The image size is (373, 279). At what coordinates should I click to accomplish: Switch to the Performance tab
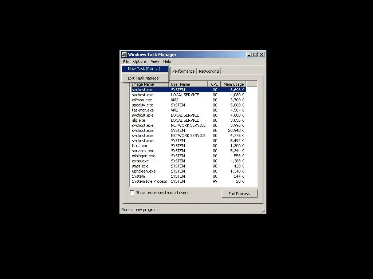tap(183, 71)
